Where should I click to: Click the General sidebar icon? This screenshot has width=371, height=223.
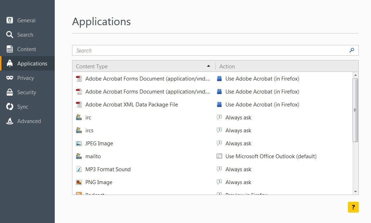coord(10,20)
